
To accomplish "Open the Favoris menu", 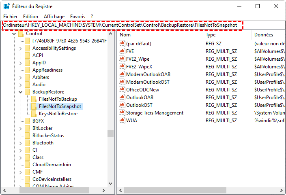I will point(78,17).
